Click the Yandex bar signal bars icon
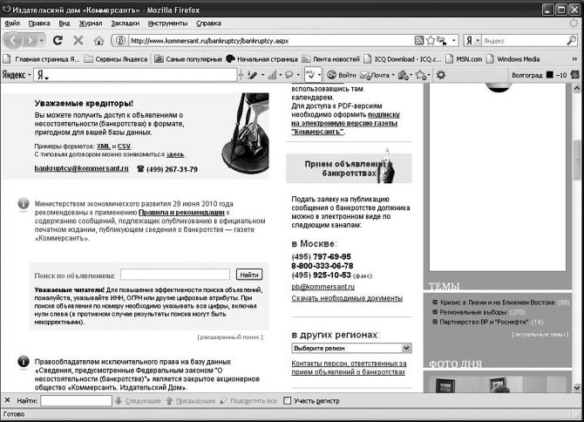 tap(272, 75)
